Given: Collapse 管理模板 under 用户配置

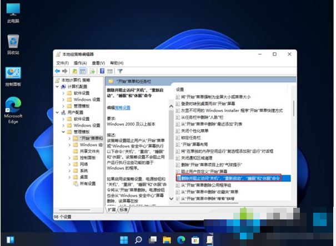Looking at the screenshot, I should coord(63,132).
